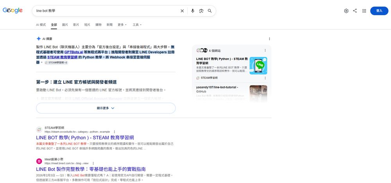Open LINE BOT 教學( Python ) result title
Viewport: 391px width, 183px height.
(85, 138)
